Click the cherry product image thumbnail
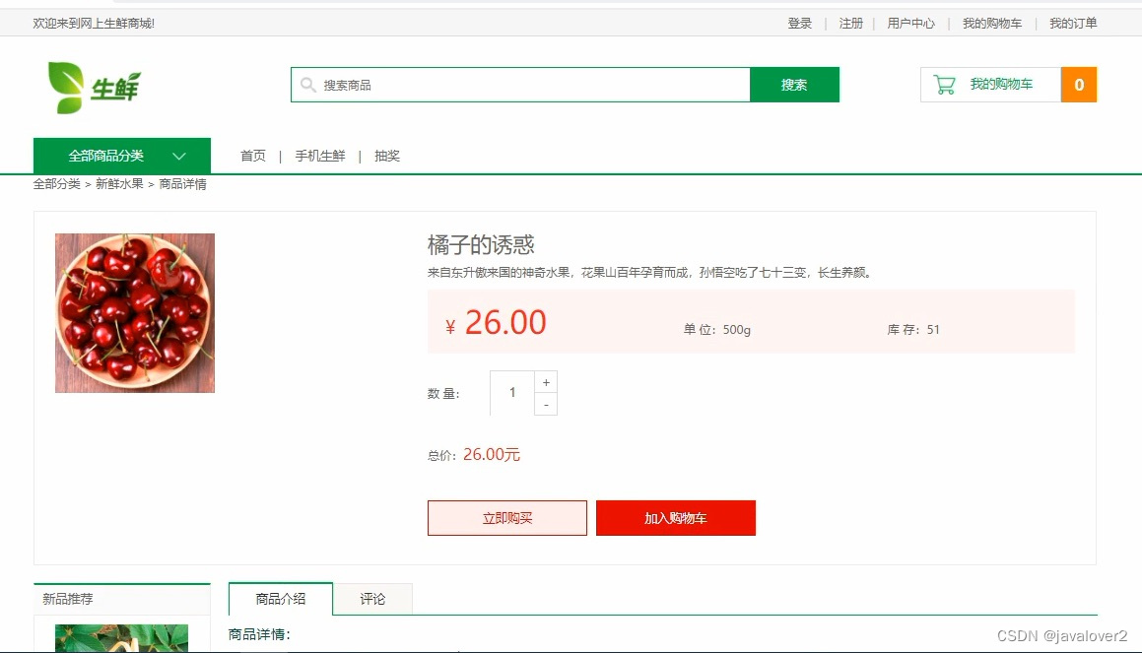 134,312
